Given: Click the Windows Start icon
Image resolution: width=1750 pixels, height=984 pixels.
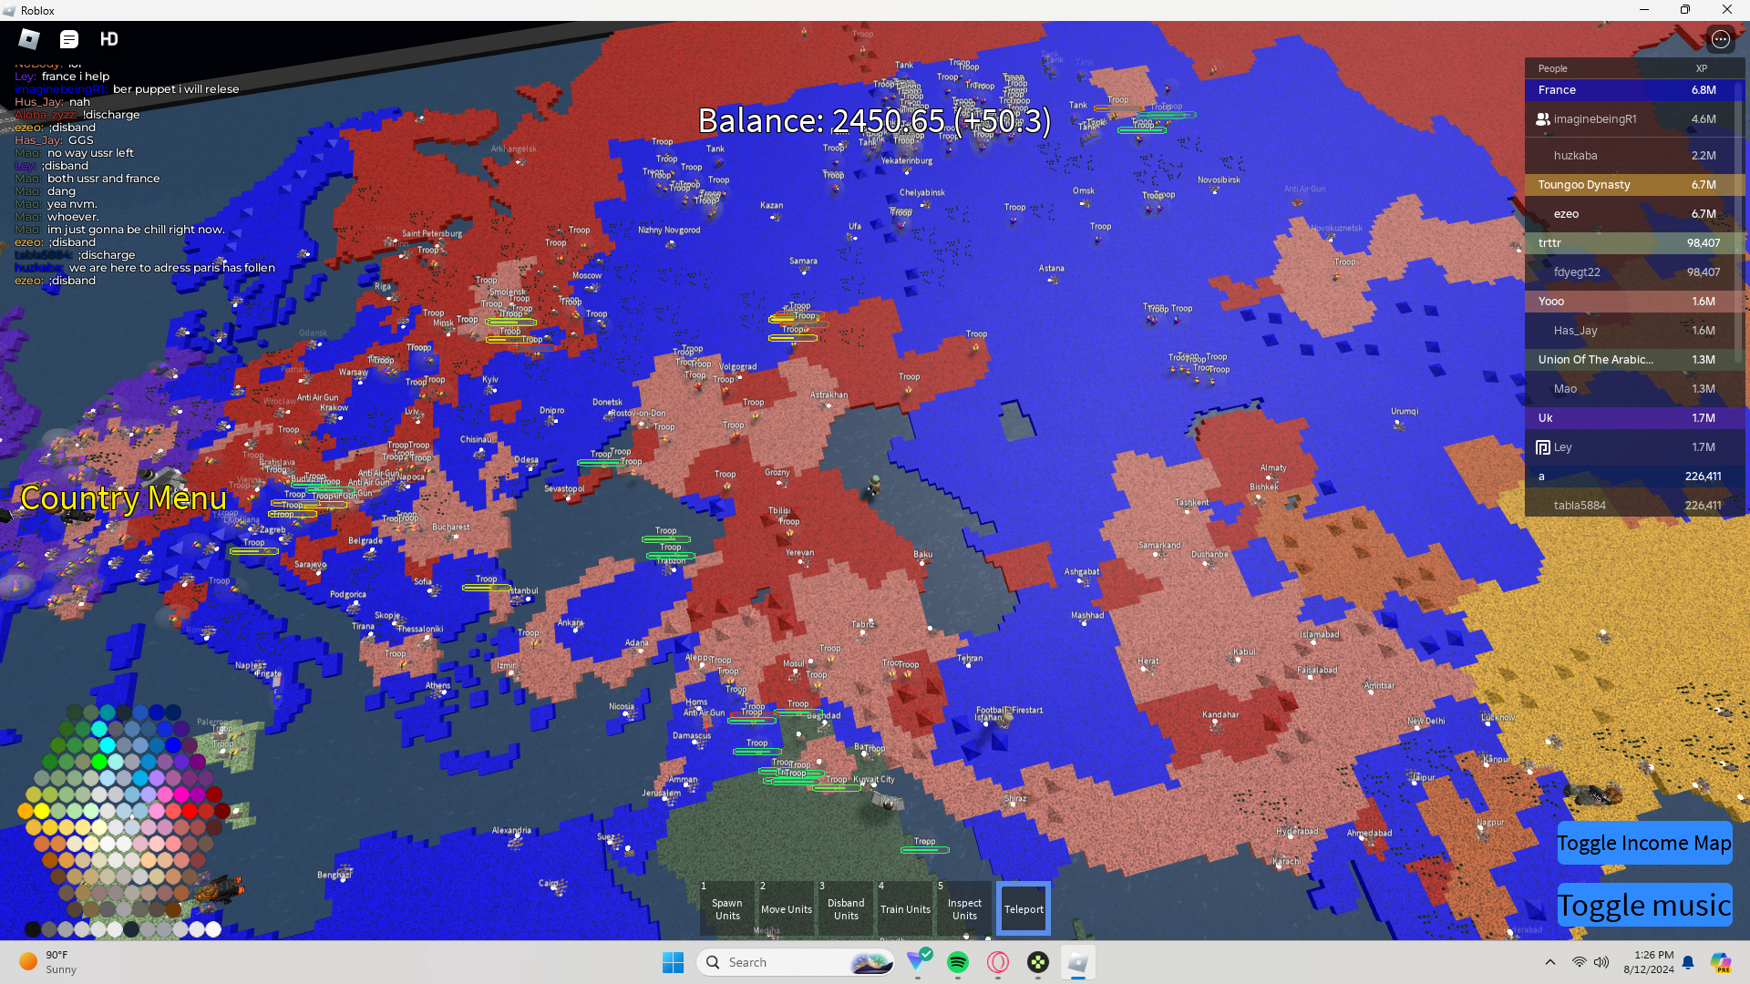Looking at the screenshot, I should tap(674, 962).
